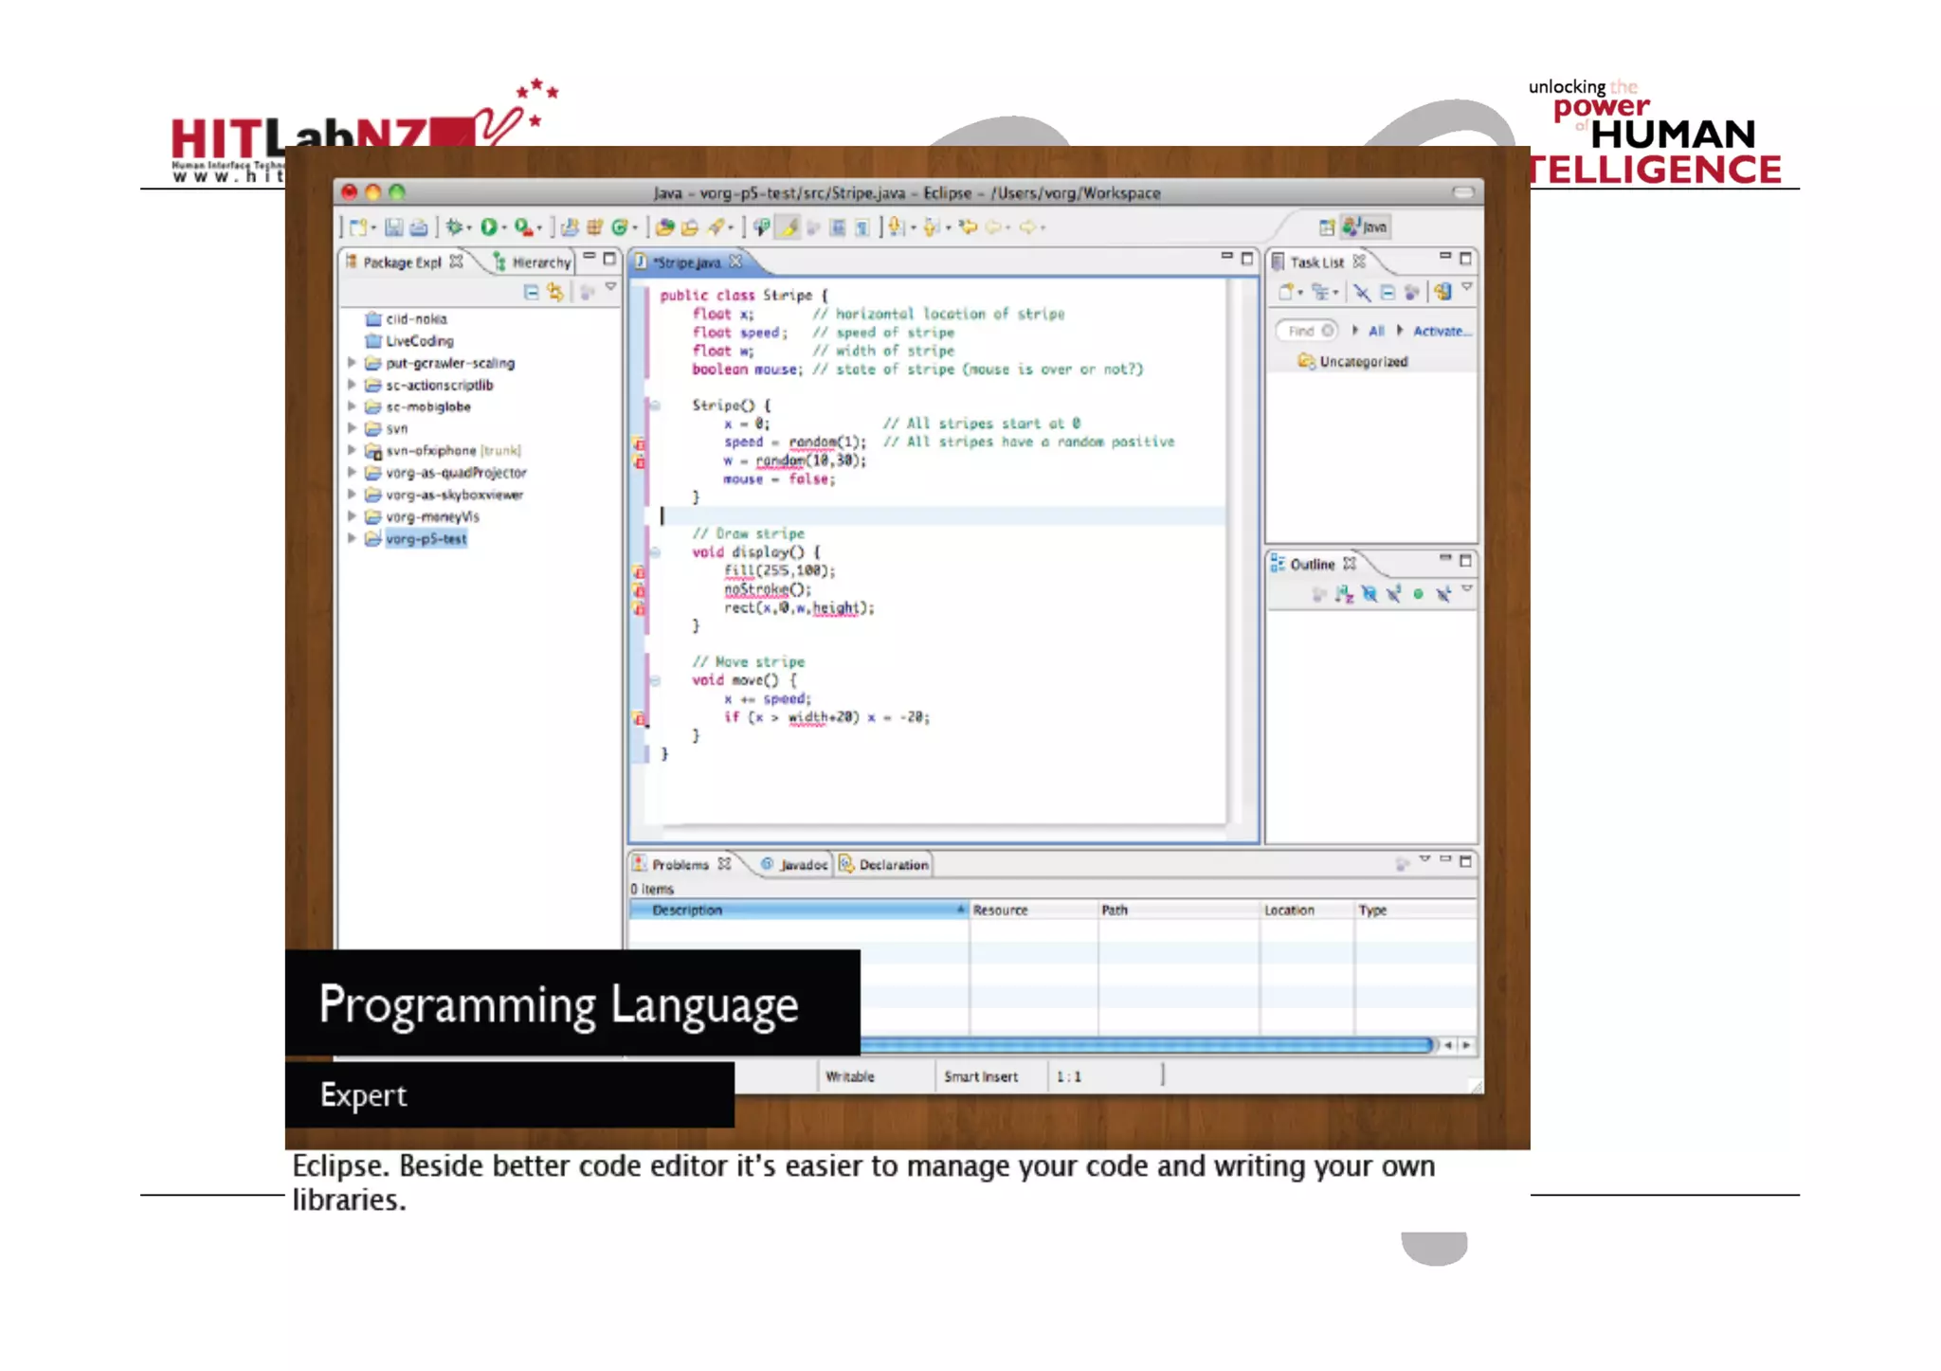This screenshot has width=1941, height=1371.
Task: Click the Activate... link in Task List
Action: pos(1441,331)
